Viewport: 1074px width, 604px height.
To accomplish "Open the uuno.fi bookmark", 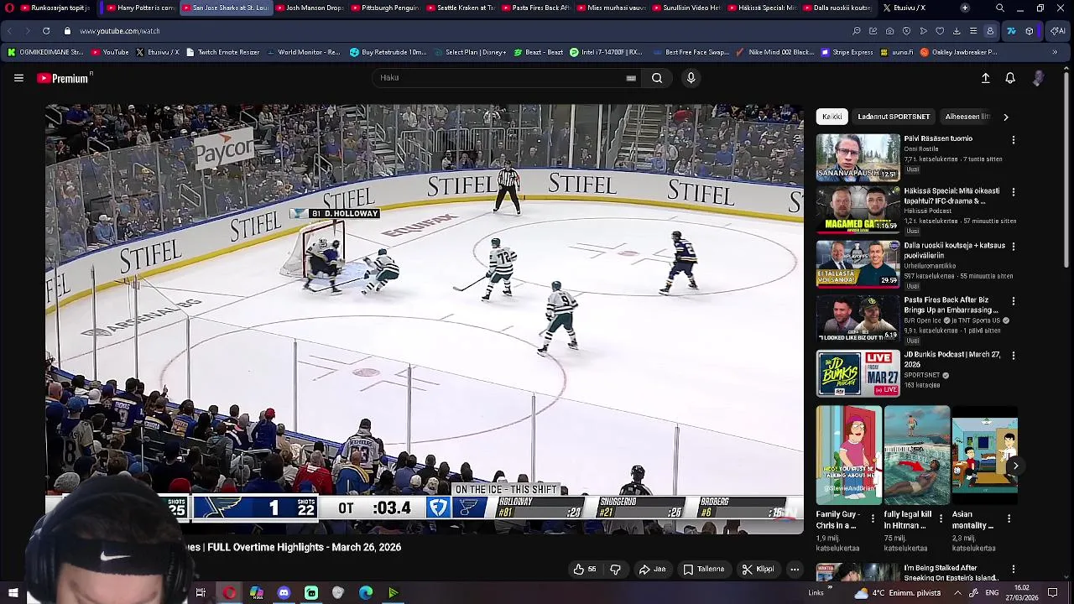I will (897, 52).
